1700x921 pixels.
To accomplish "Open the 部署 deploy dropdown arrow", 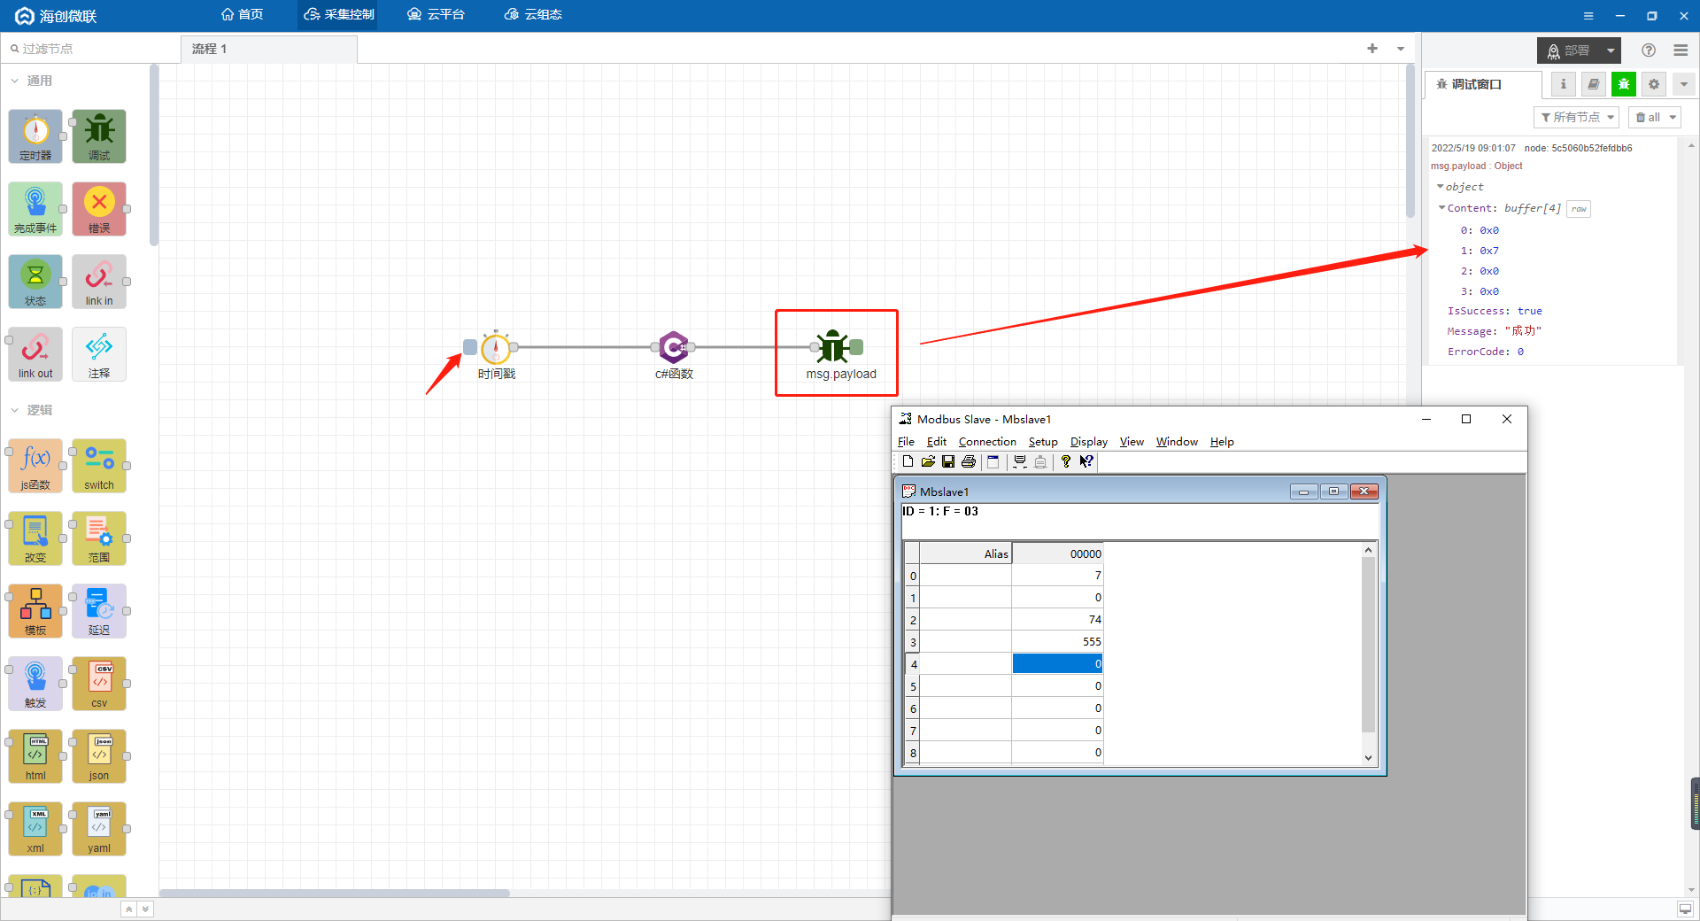I will [1611, 50].
